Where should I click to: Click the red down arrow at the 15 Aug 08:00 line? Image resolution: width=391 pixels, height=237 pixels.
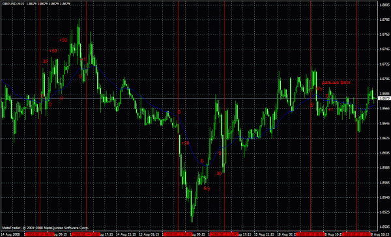[x=179, y=113]
